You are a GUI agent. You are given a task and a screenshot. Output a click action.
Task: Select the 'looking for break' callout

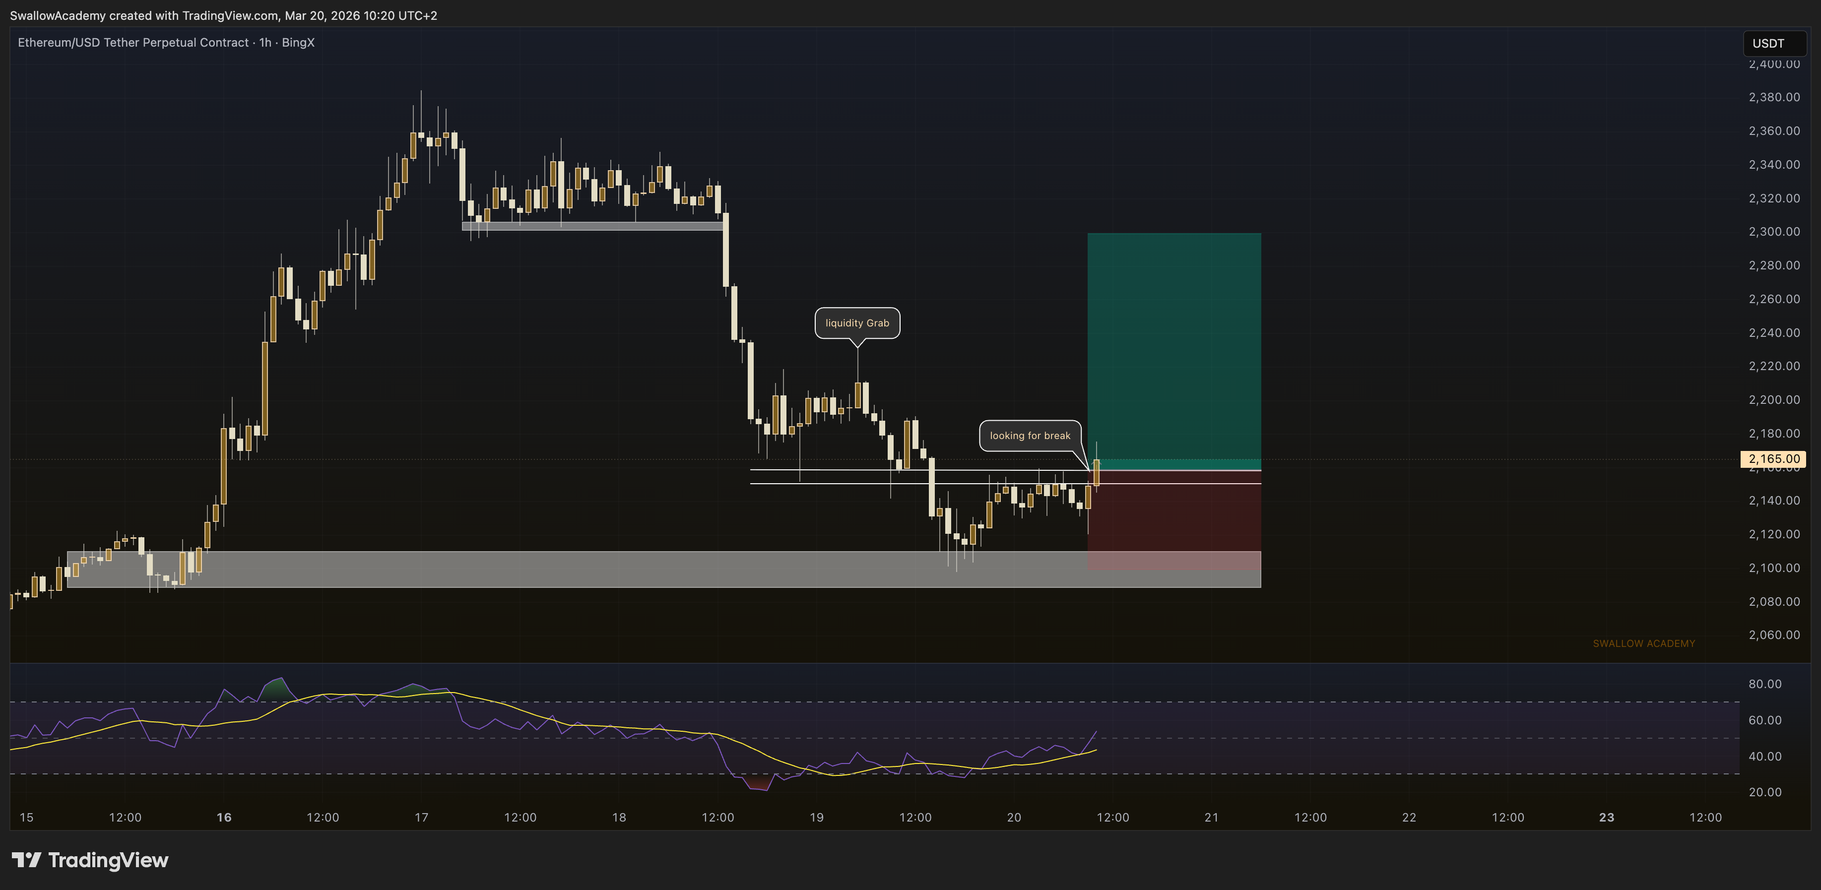click(1030, 436)
